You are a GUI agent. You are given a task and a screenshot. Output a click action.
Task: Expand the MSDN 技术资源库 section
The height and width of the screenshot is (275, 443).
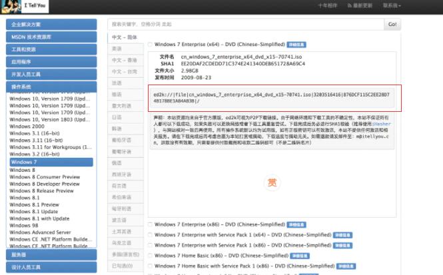click(51, 37)
